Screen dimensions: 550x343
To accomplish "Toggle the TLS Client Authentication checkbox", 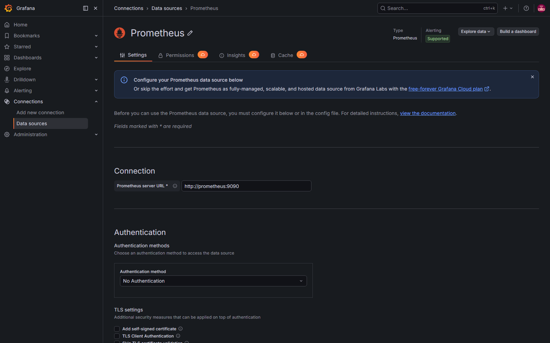I will coord(117,336).
